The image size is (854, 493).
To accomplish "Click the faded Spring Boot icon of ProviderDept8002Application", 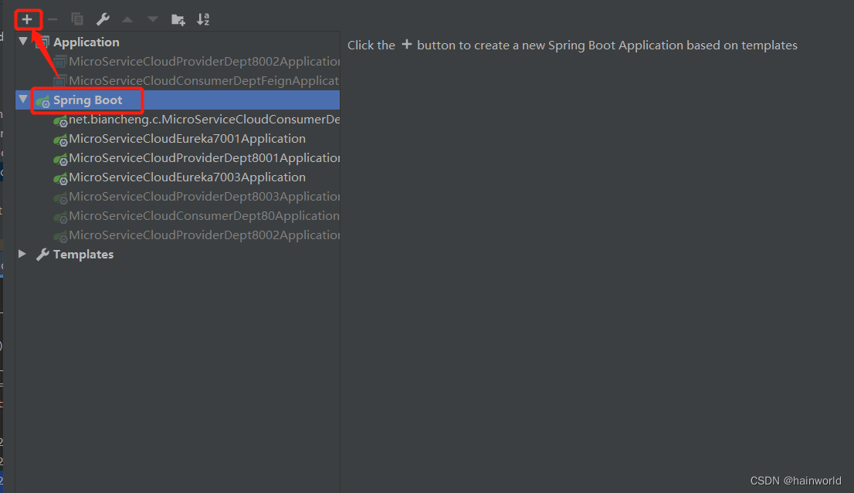I will click(60, 237).
